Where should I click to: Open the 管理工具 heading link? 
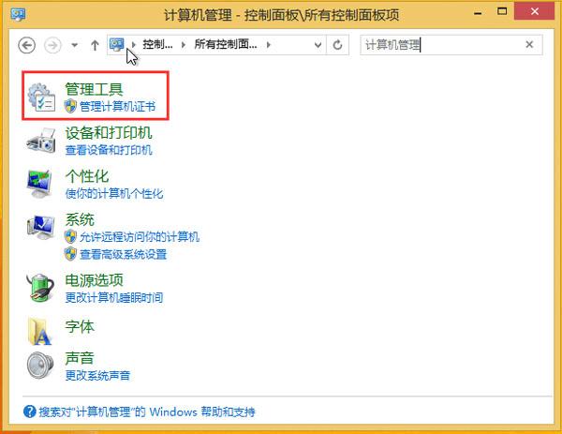point(94,89)
